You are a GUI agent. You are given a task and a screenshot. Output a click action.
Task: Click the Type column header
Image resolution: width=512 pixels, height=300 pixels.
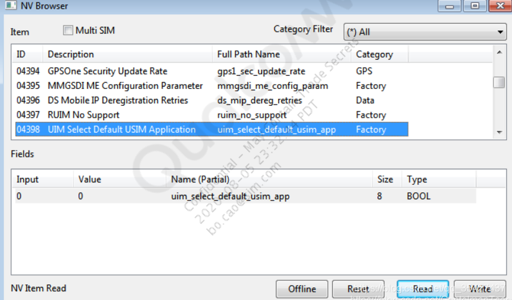[439, 179]
